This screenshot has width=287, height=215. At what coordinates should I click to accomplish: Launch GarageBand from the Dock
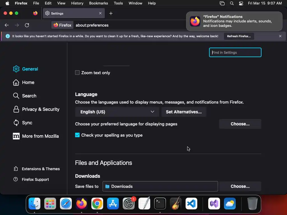point(176,204)
